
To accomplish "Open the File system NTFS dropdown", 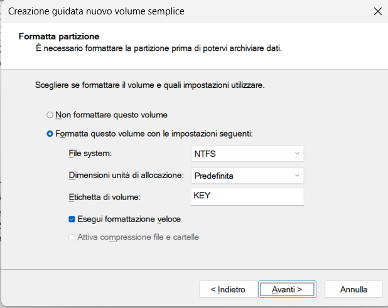I will point(247,154).
